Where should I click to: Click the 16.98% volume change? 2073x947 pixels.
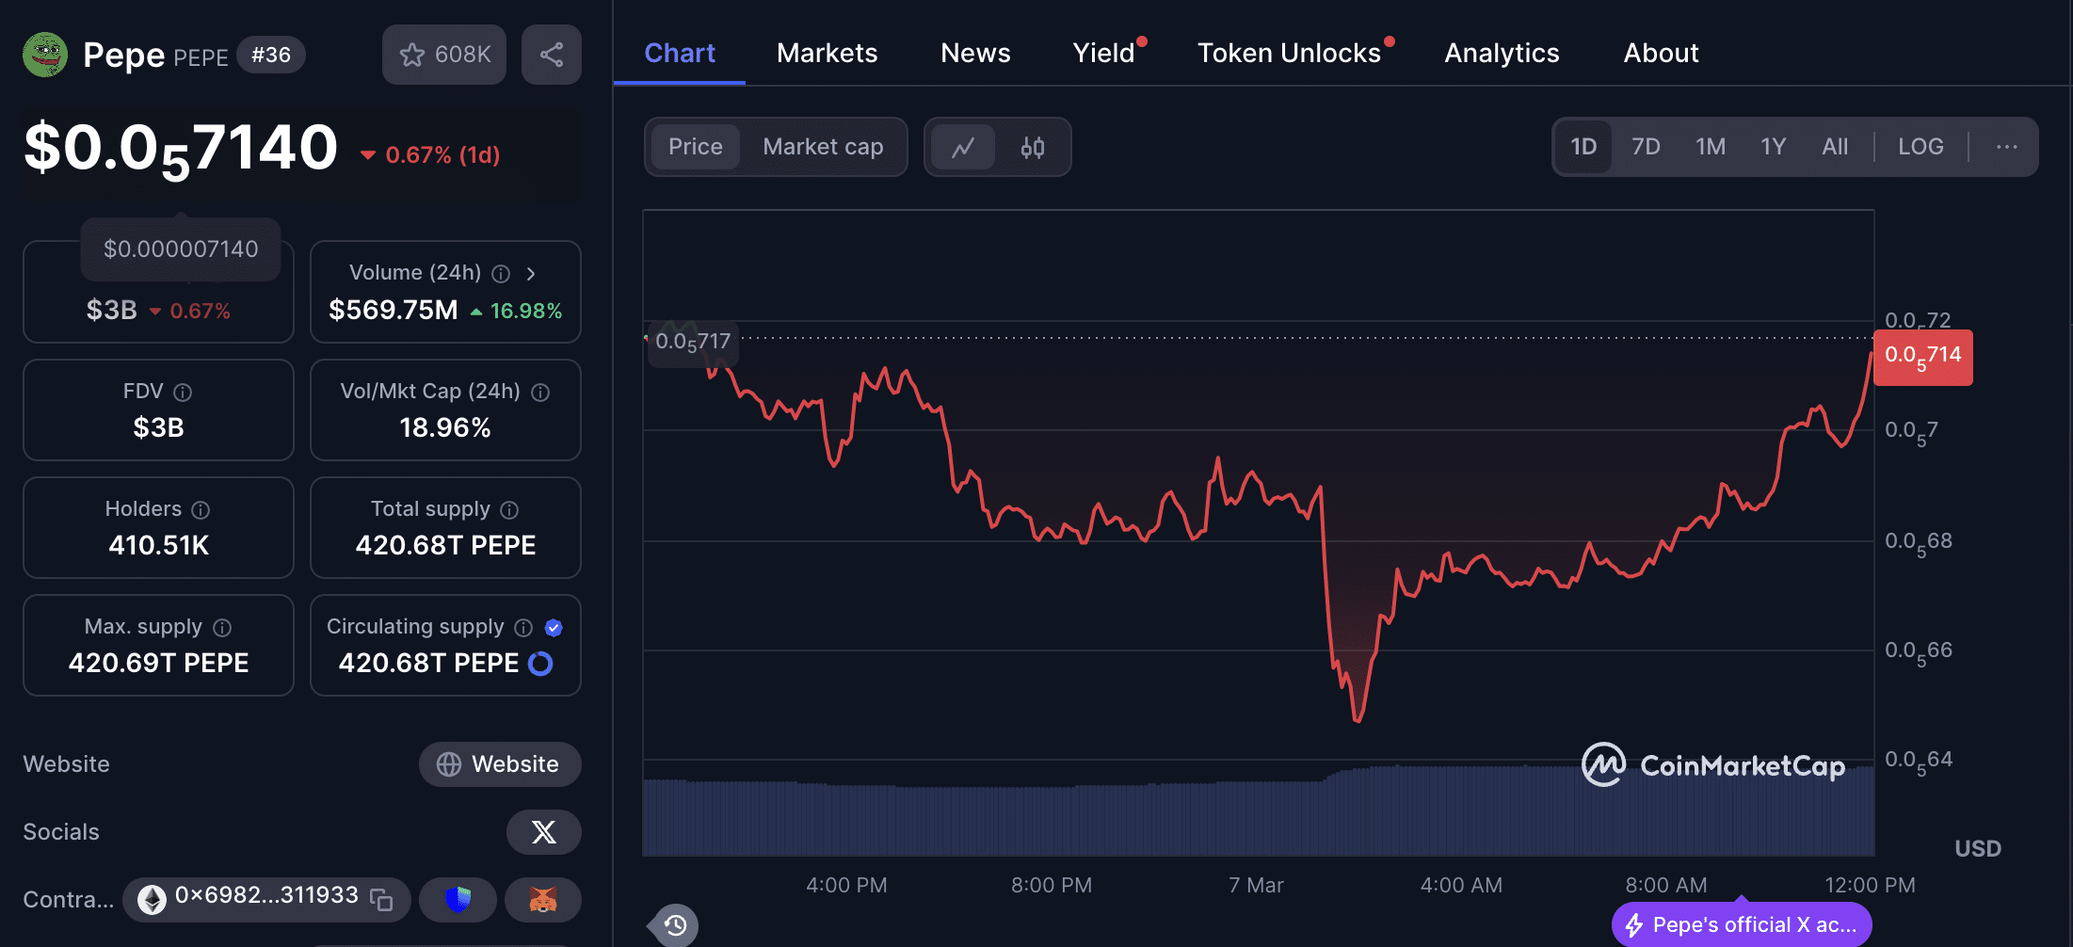516,311
